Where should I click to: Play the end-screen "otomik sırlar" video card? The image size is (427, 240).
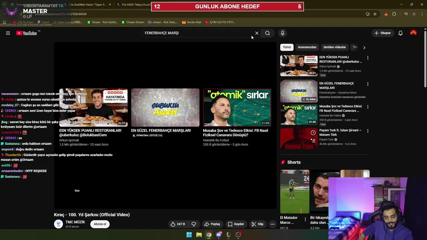coord(237,107)
